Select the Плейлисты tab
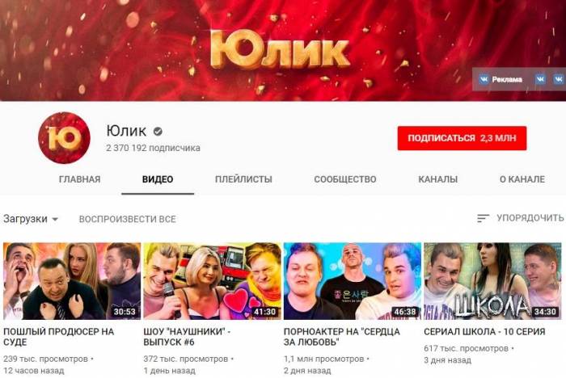 click(x=243, y=179)
